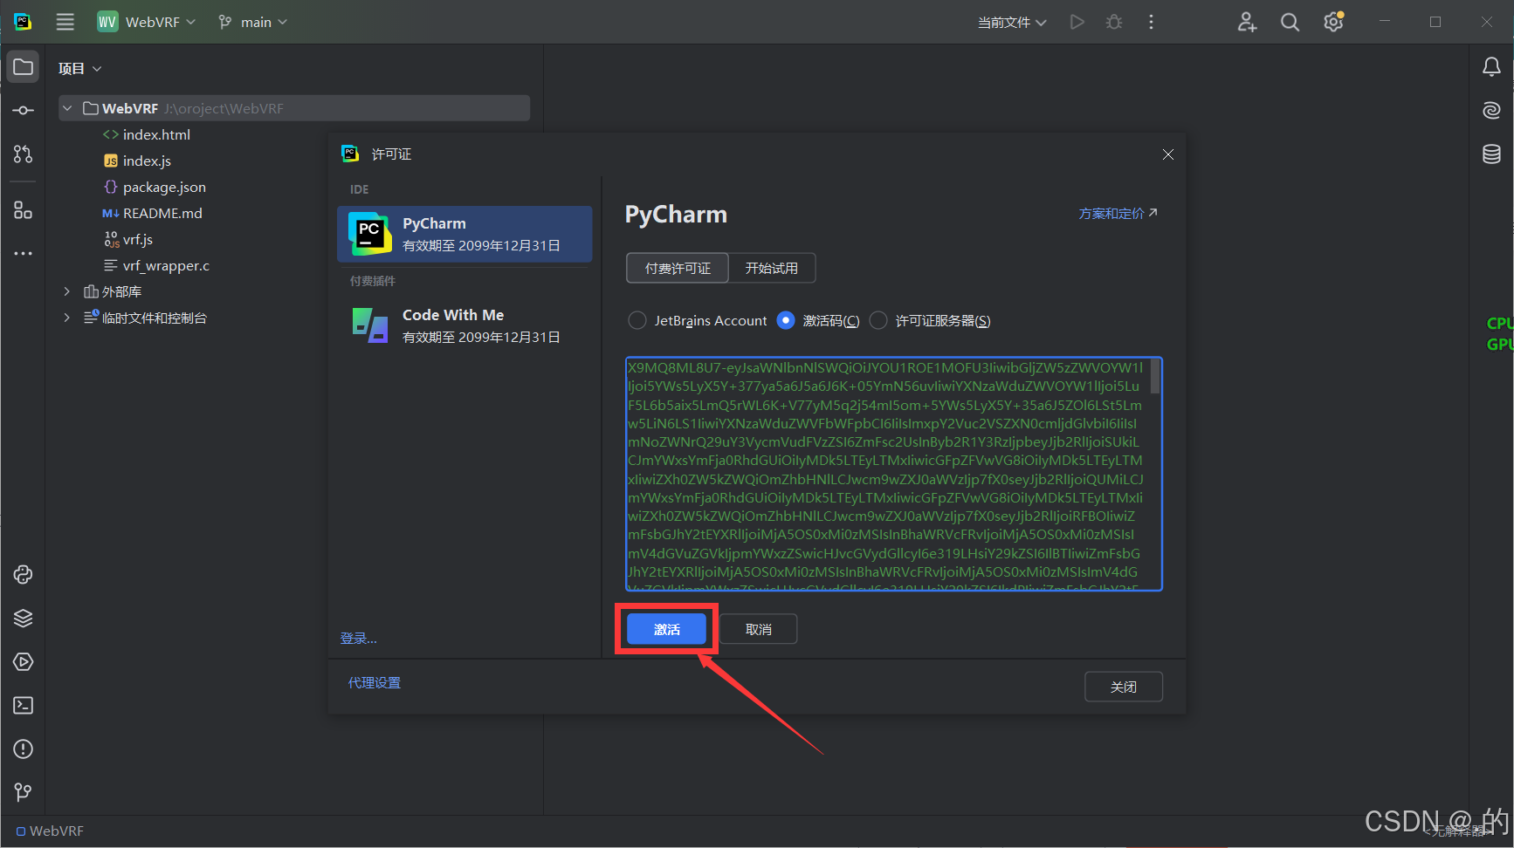Open the Git tool window

coord(24,792)
